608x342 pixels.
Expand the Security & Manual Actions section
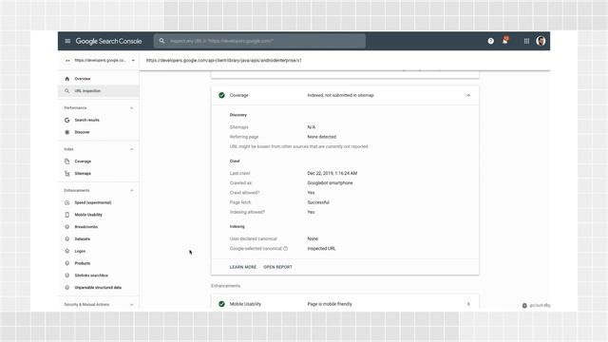pos(132,305)
